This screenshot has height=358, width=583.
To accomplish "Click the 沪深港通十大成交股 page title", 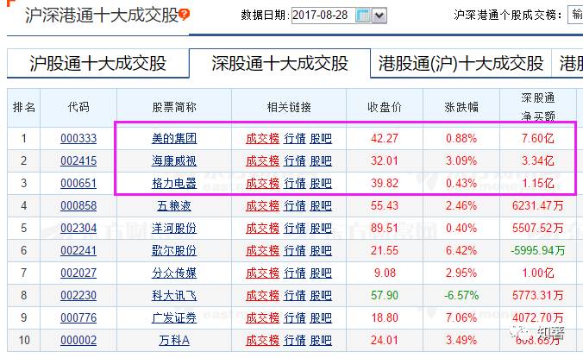I will [x=102, y=16].
